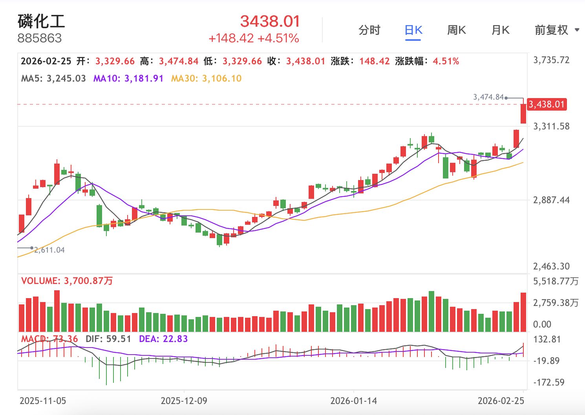Viewport: 585px width, 415px height.
Task: Click the 磷化工 sector title
Action: coord(41,21)
